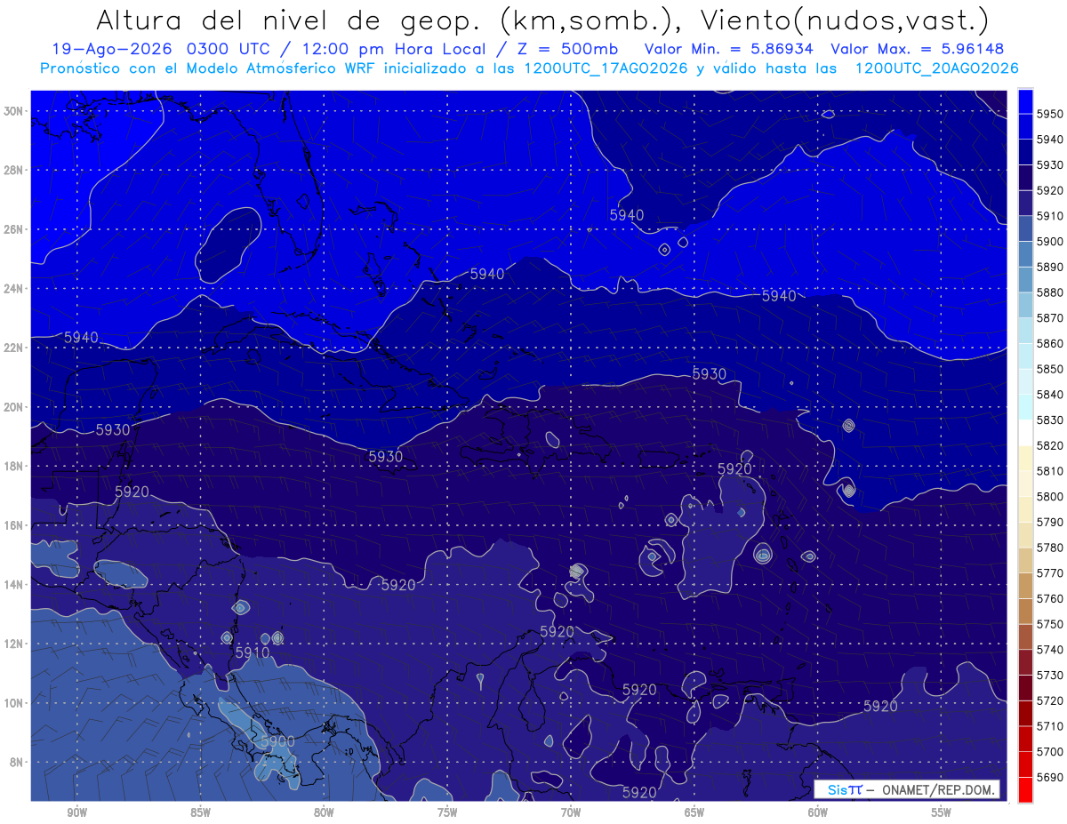The height and width of the screenshot is (824, 1067).
Task: Click the colorbar tick label 5850
Action: [1049, 369]
